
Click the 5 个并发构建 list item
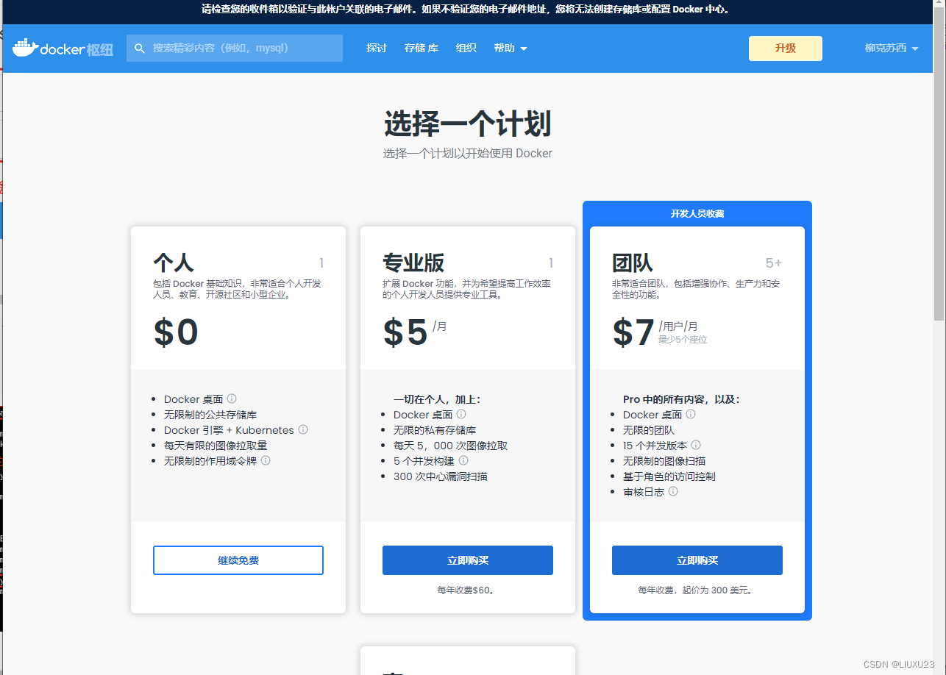[424, 461]
